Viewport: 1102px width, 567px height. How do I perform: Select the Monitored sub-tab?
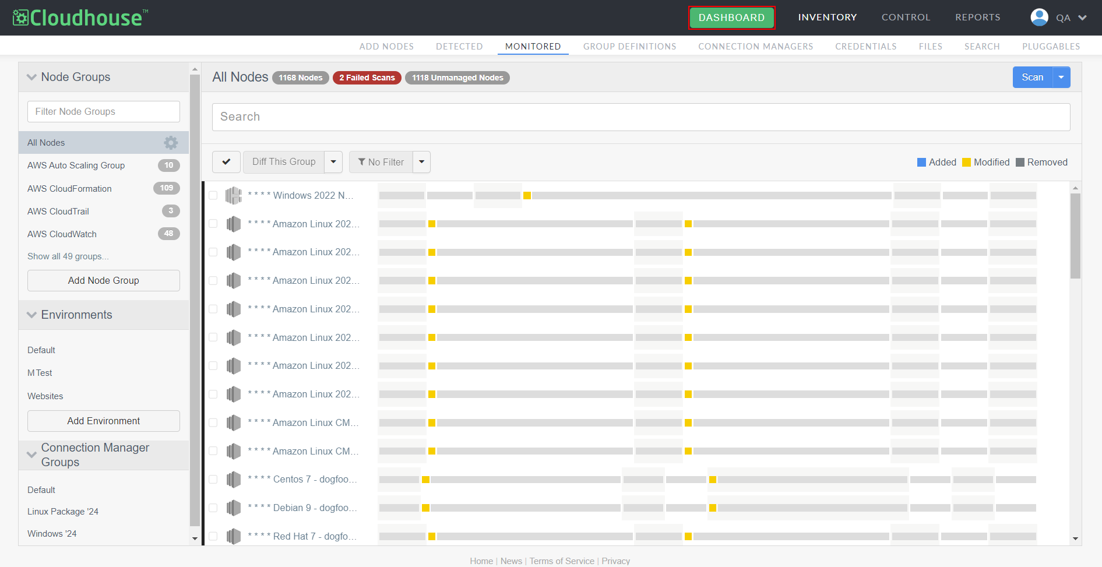click(x=533, y=47)
